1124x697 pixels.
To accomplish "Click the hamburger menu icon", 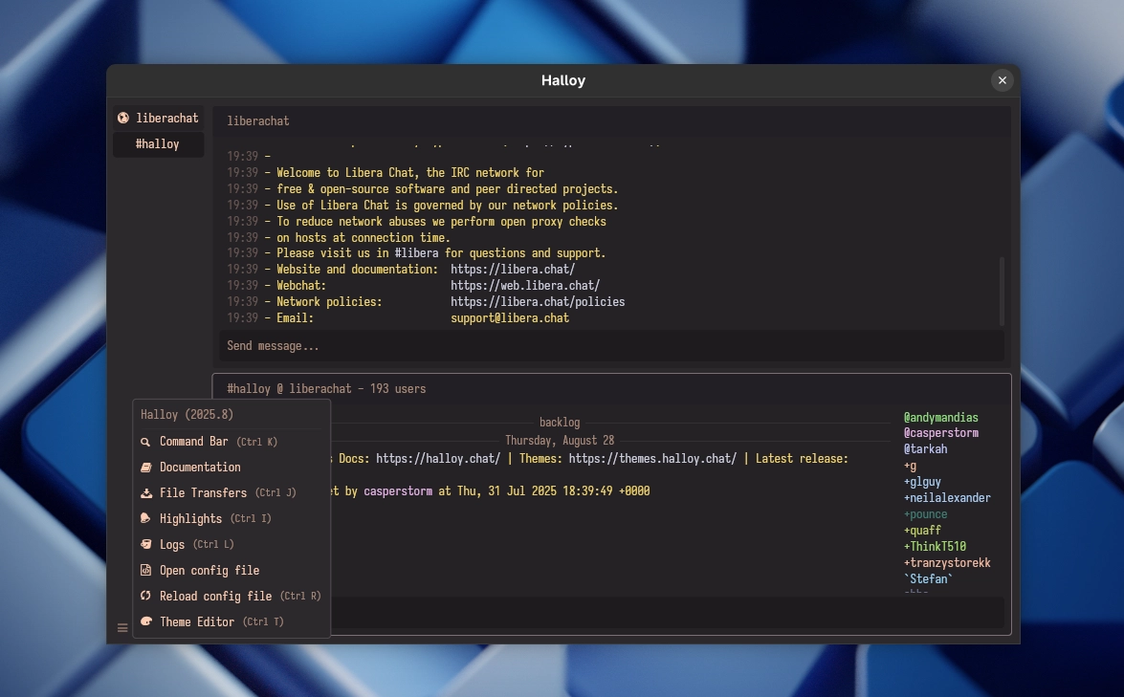I will coord(122,627).
